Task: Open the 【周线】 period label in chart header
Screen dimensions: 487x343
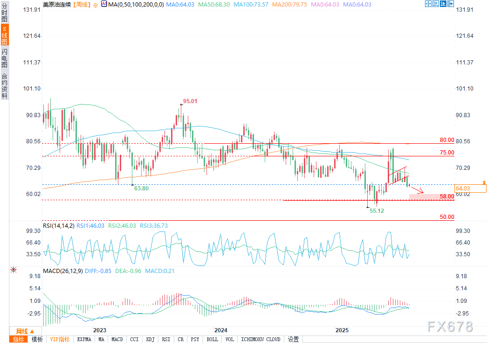Action: click(x=82, y=4)
